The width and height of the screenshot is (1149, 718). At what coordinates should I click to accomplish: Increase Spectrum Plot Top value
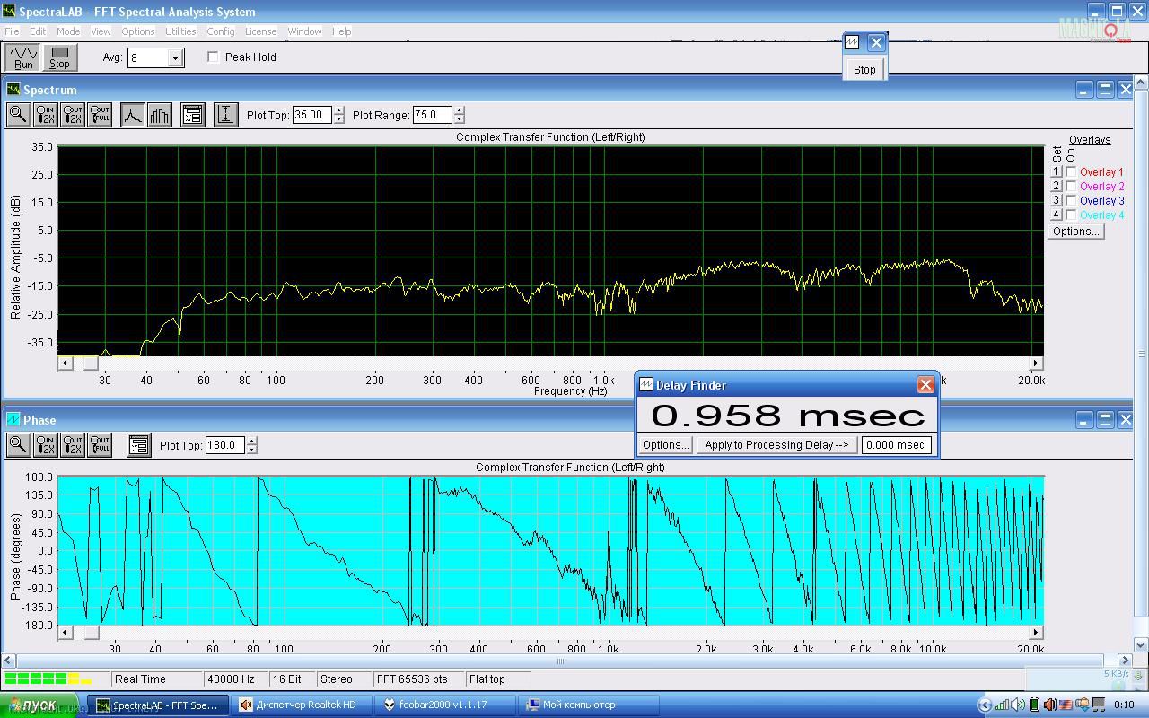338,110
